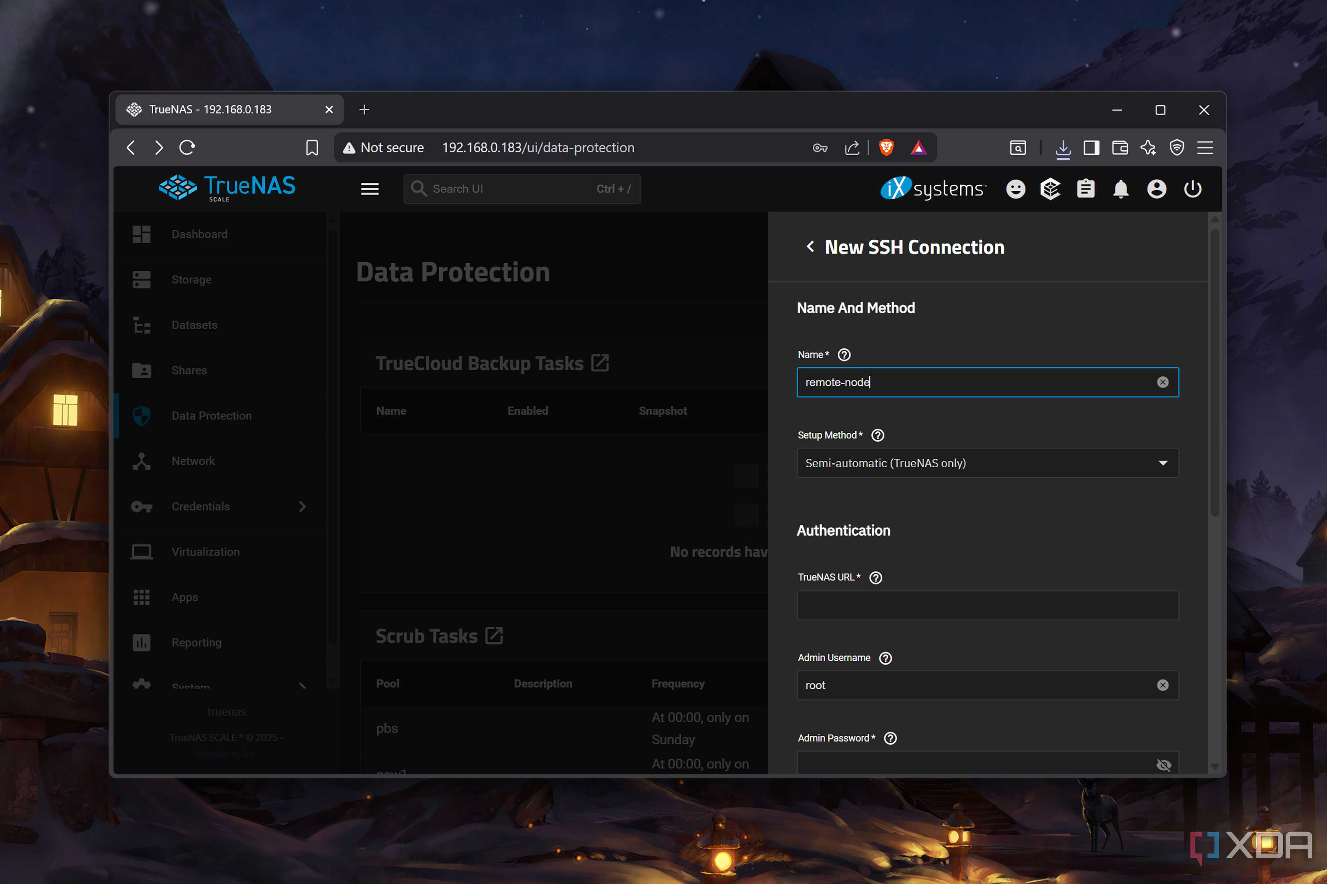Go back from New SSH Connection
Image resolution: width=1327 pixels, height=884 pixels.
point(810,247)
